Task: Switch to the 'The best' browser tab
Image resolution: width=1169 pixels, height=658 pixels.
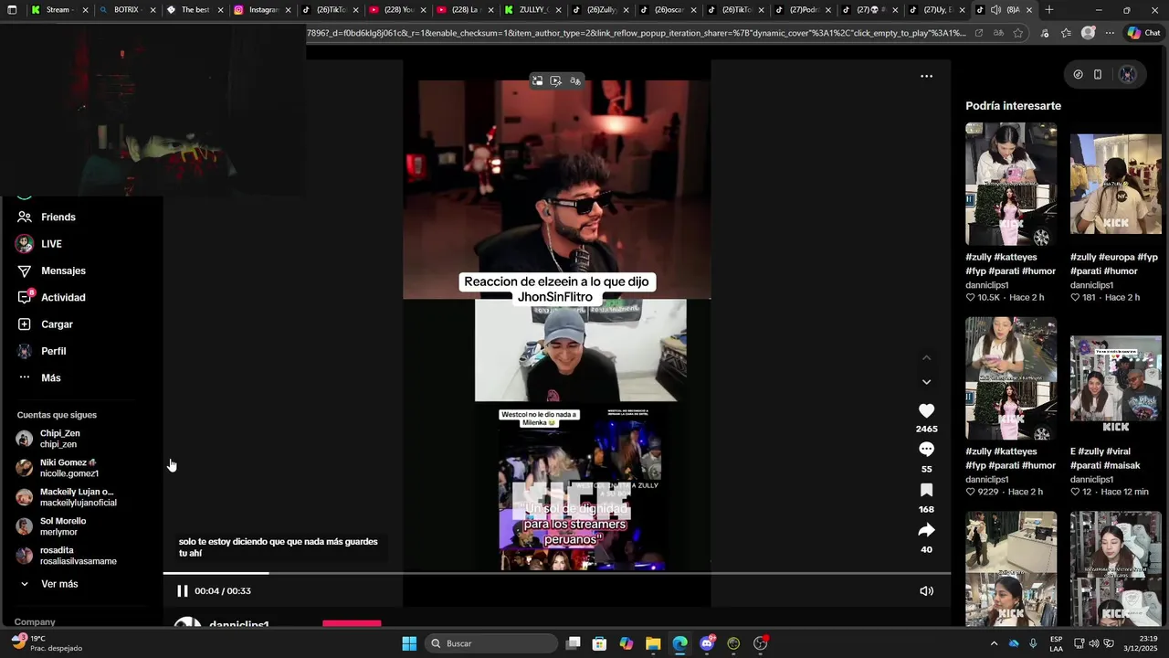Action: pos(194,10)
